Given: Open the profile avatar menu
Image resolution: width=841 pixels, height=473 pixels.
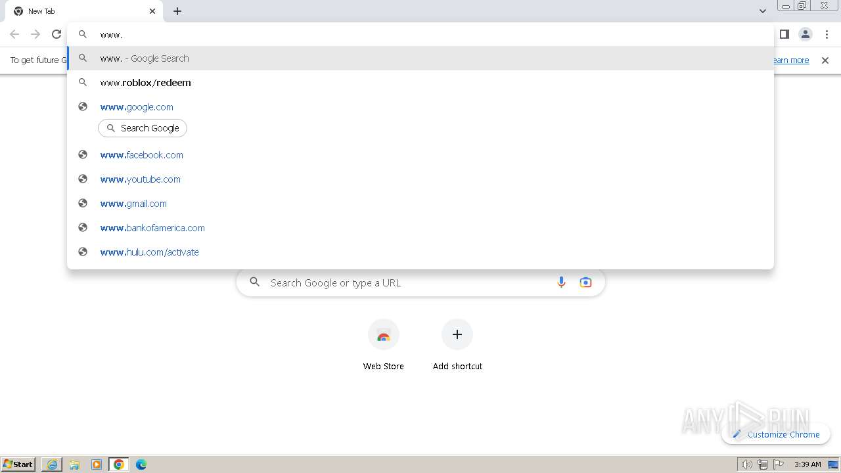Looking at the screenshot, I should [x=805, y=34].
